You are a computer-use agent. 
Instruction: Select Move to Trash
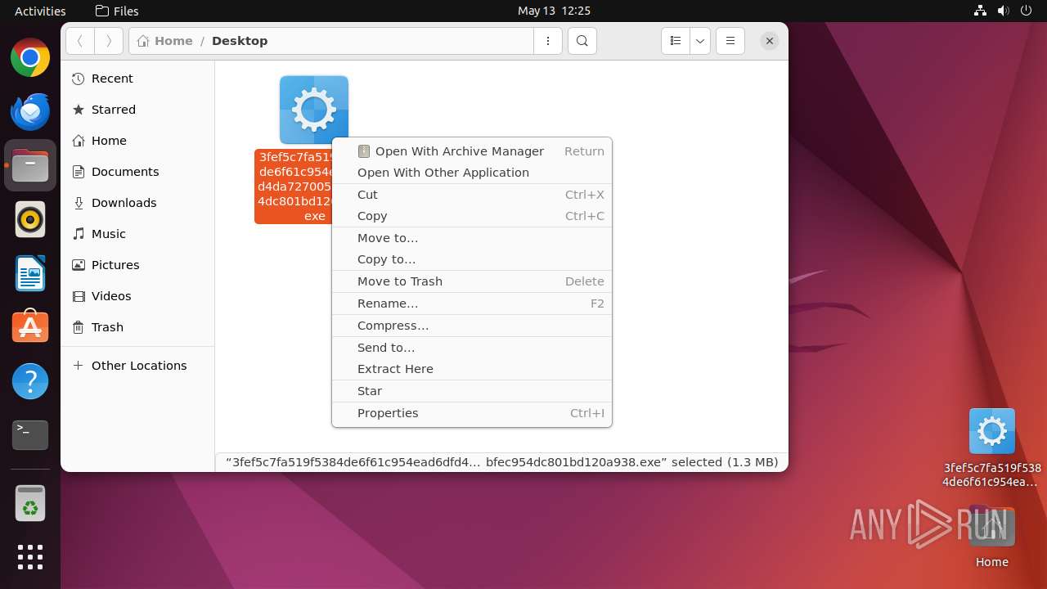click(x=472, y=281)
